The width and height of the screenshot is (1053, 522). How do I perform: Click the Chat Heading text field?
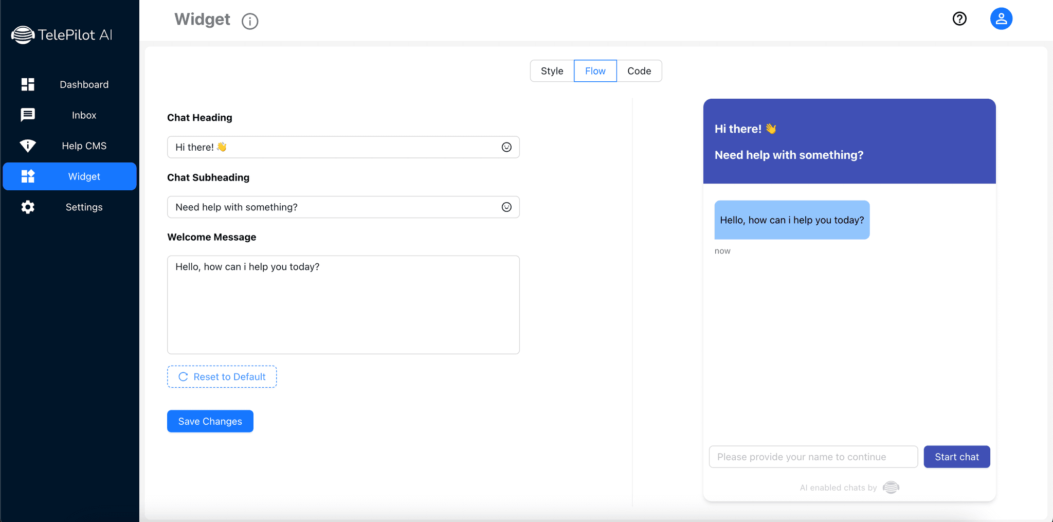334,148
